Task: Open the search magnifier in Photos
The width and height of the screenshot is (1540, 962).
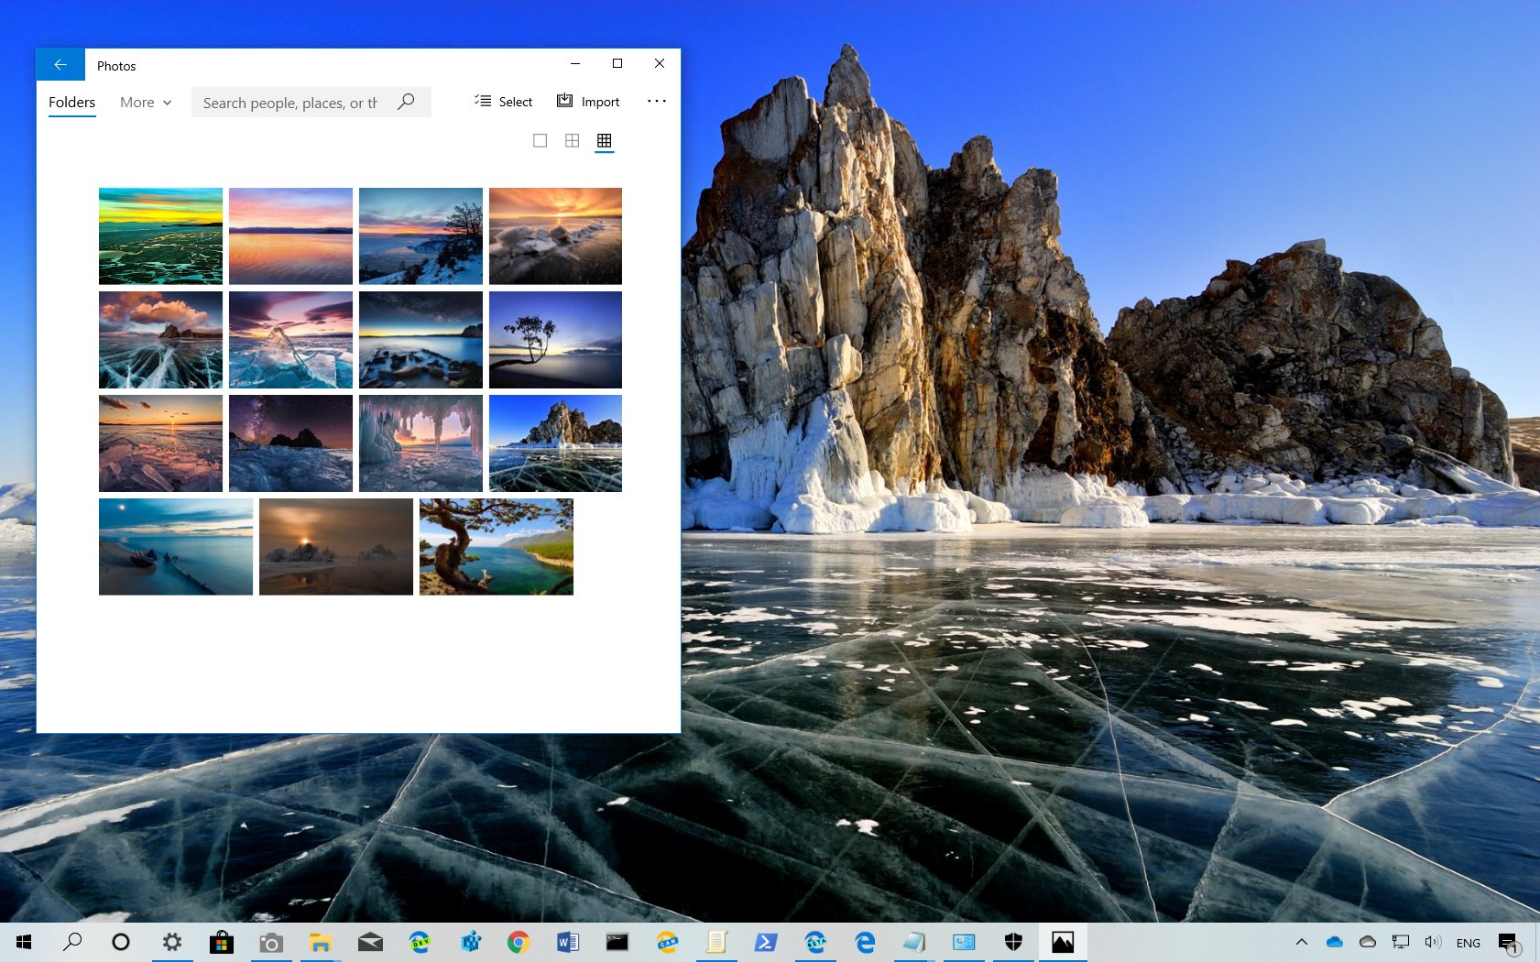Action: (406, 102)
